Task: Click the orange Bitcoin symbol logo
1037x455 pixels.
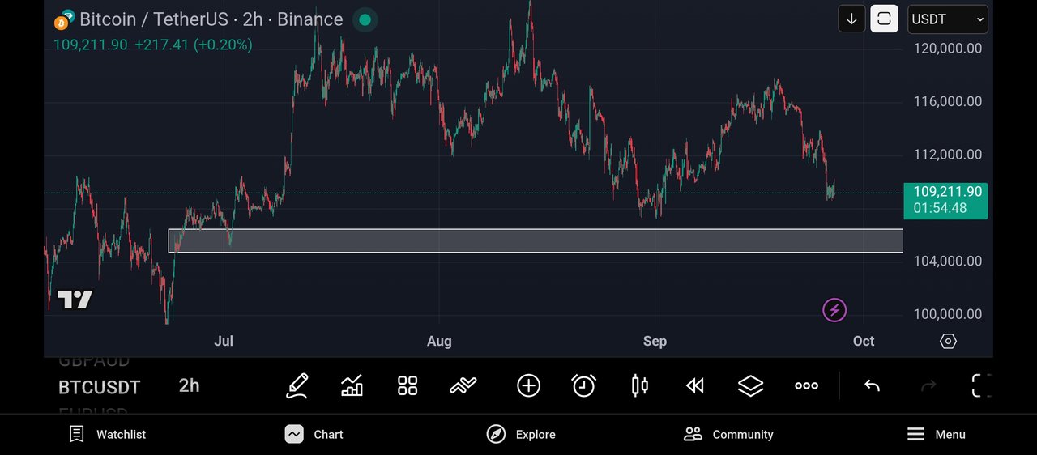Action: coord(62,21)
